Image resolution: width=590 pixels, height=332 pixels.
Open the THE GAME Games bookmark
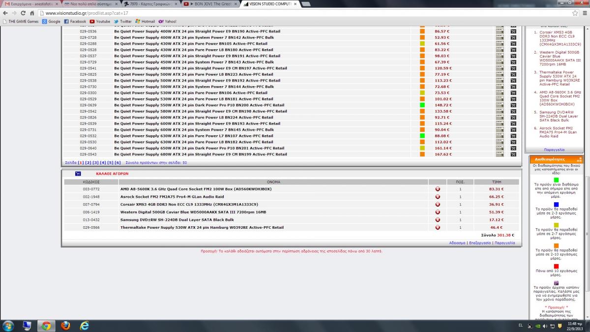[21, 22]
